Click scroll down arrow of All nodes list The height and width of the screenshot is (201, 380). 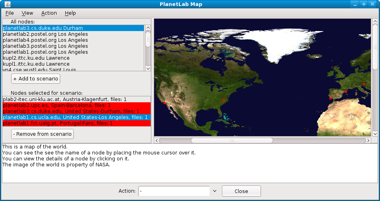[148, 68]
